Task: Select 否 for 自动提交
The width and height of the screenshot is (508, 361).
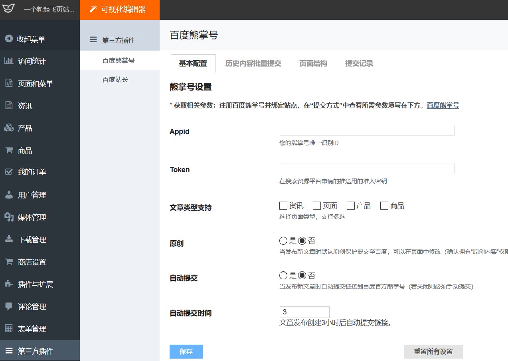Action: click(302, 275)
